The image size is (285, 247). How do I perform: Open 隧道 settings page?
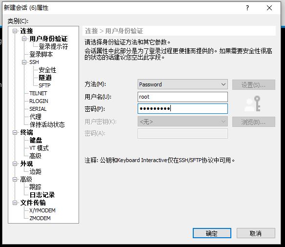(x=45, y=78)
